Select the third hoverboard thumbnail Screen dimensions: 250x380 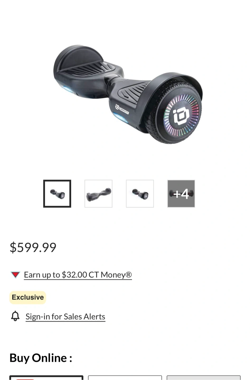[140, 194]
